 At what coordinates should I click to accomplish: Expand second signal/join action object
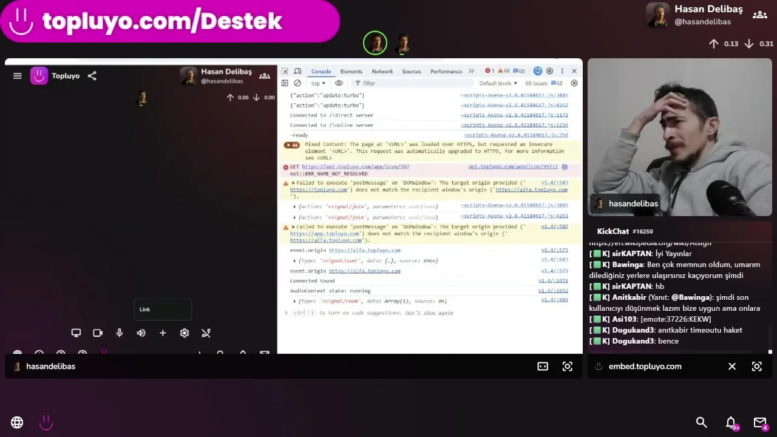coord(295,217)
